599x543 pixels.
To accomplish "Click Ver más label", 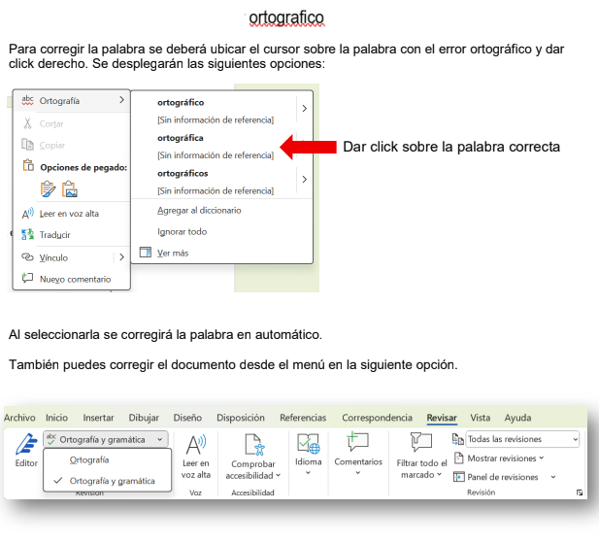I will pyautogui.click(x=173, y=253).
